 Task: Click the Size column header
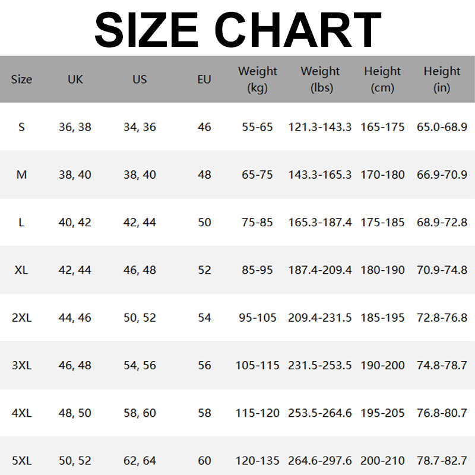pos(21,79)
